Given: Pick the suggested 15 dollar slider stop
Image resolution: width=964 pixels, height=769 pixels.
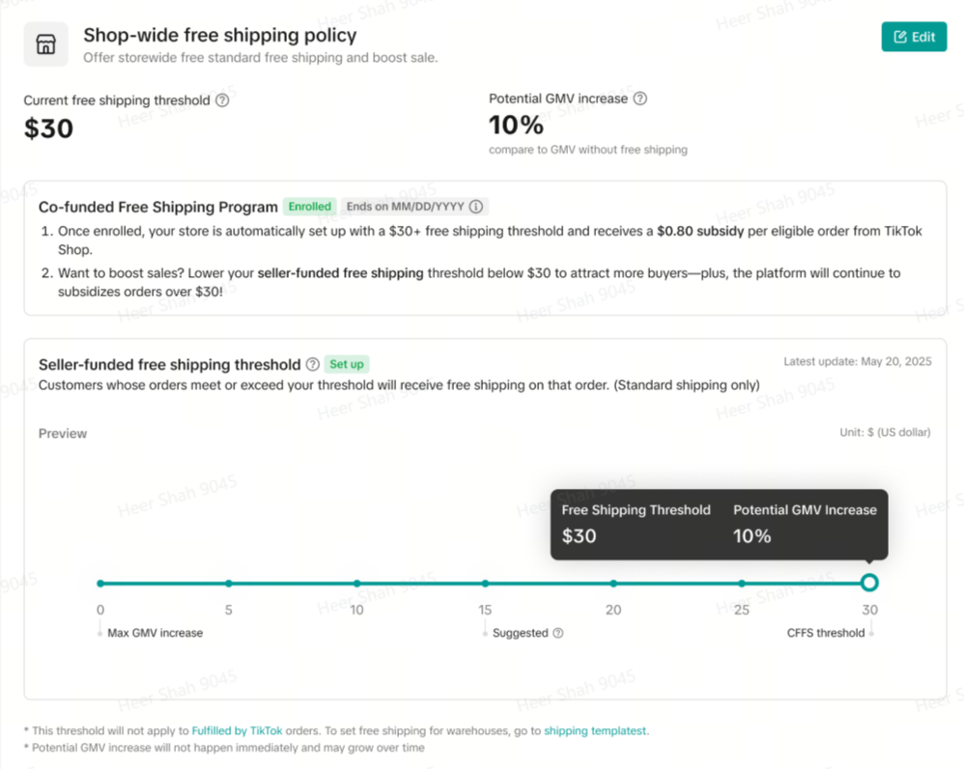Looking at the screenshot, I should 485,583.
